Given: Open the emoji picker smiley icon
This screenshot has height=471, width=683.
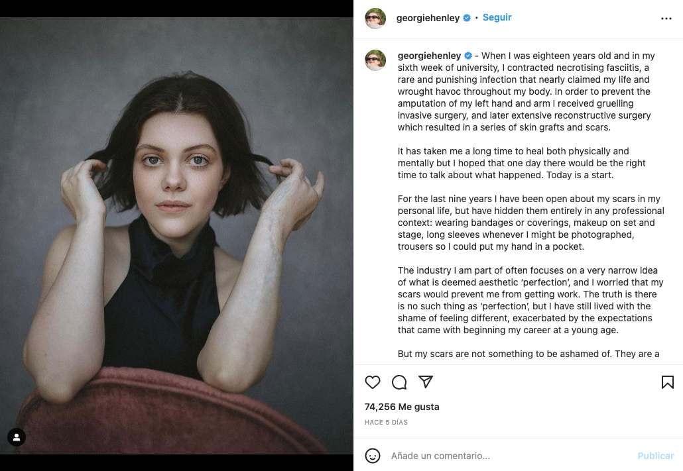Looking at the screenshot, I should [x=373, y=456].
